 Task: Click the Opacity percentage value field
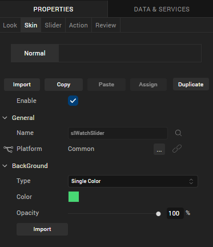point(175,213)
